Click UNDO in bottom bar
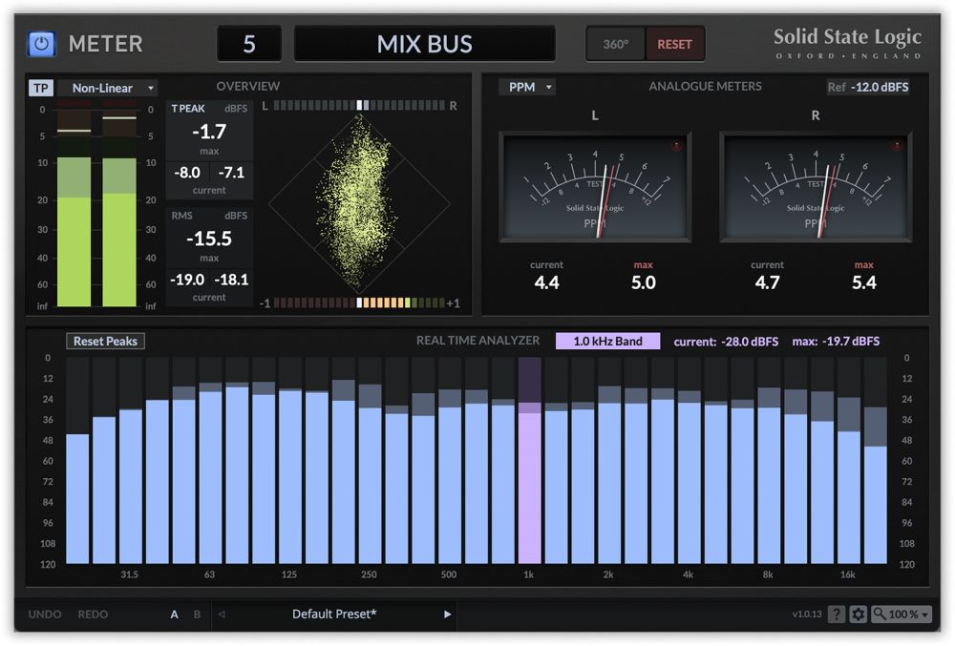 45,615
